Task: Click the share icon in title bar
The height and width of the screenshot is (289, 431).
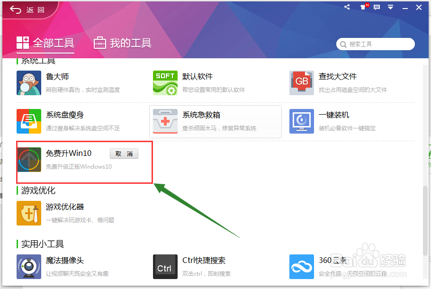Action: pyautogui.click(x=347, y=7)
